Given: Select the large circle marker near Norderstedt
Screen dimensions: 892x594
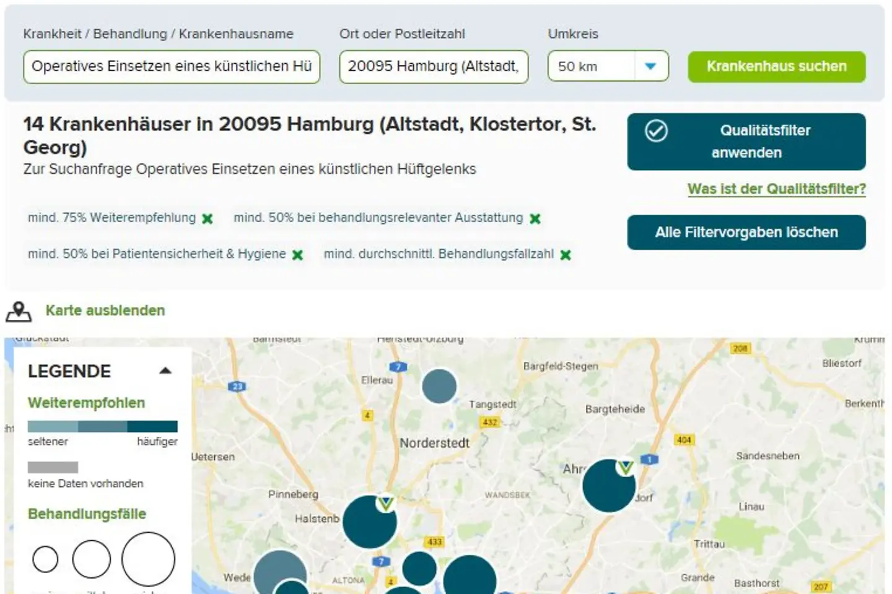Looking at the screenshot, I should (440, 386).
